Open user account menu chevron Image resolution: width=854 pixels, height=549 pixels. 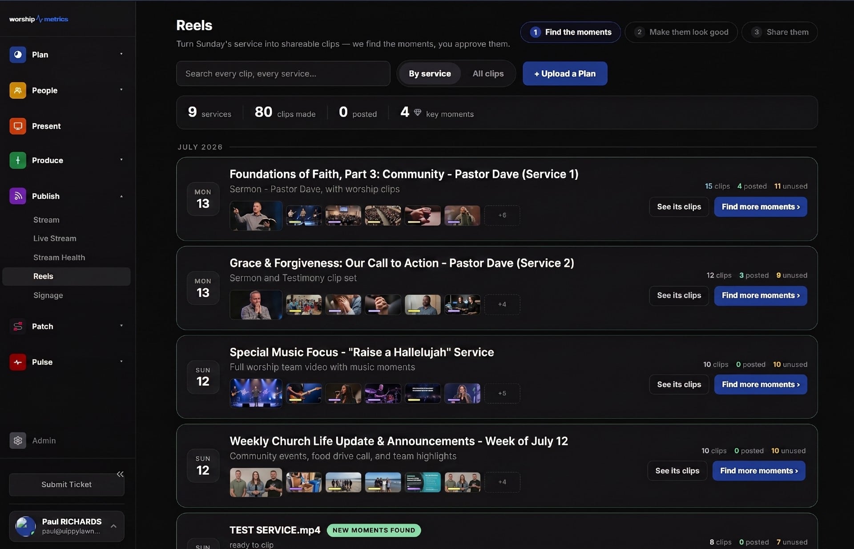pyautogui.click(x=113, y=526)
